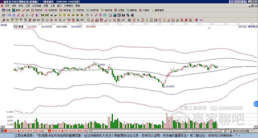Open the 收002282分笔 tick panel
258x138 pixels.
click(x=241, y=131)
